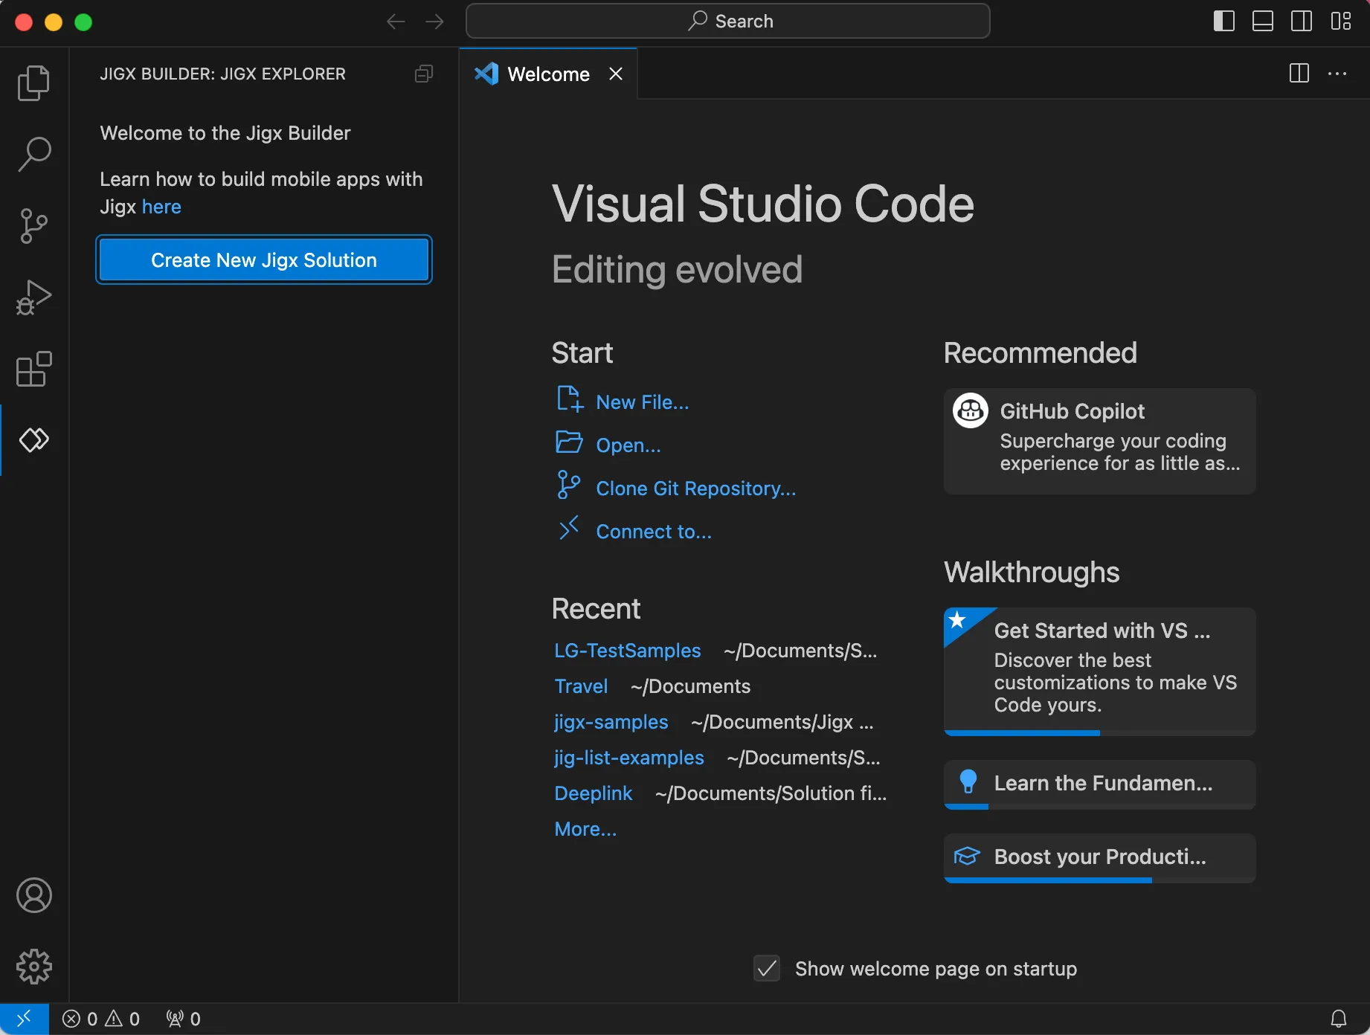
Task: Go forward using the navigation arrow
Action: (434, 22)
